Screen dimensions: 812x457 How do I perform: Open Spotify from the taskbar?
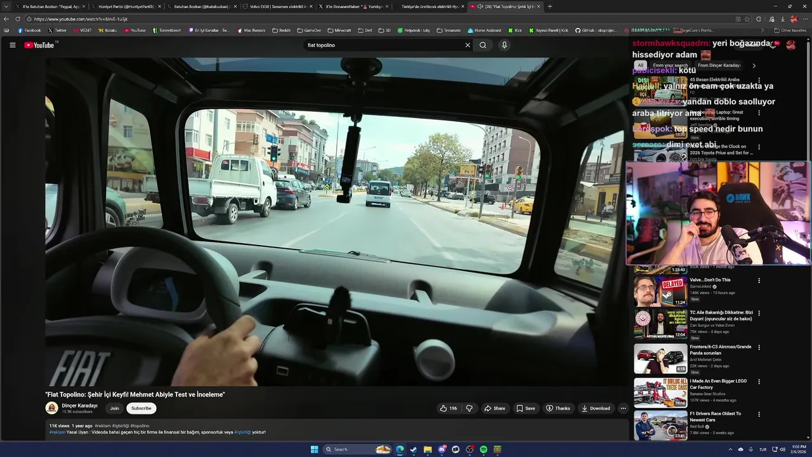coord(483,449)
